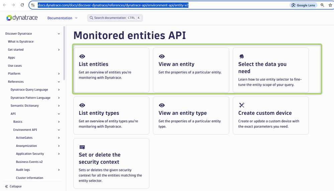
Task: Click the eye icon on List entity types card
Action: (x=82, y=105)
